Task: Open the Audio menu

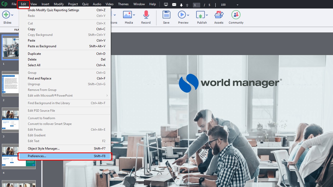Action: (97, 4)
